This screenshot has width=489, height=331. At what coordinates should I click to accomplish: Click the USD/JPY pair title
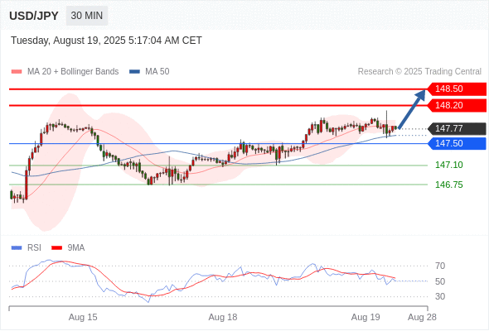coord(34,16)
